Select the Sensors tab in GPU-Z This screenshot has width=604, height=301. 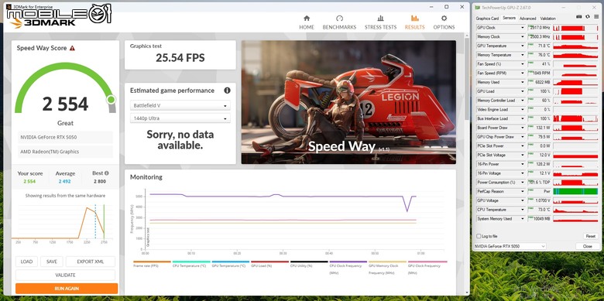(x=509, y=18)
